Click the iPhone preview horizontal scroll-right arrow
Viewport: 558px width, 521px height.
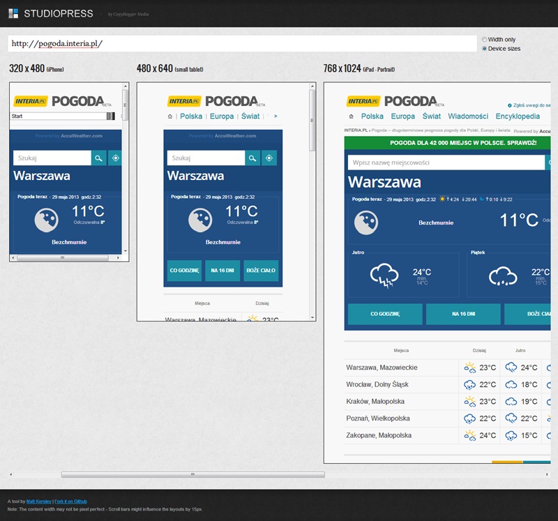coord(118,257)
